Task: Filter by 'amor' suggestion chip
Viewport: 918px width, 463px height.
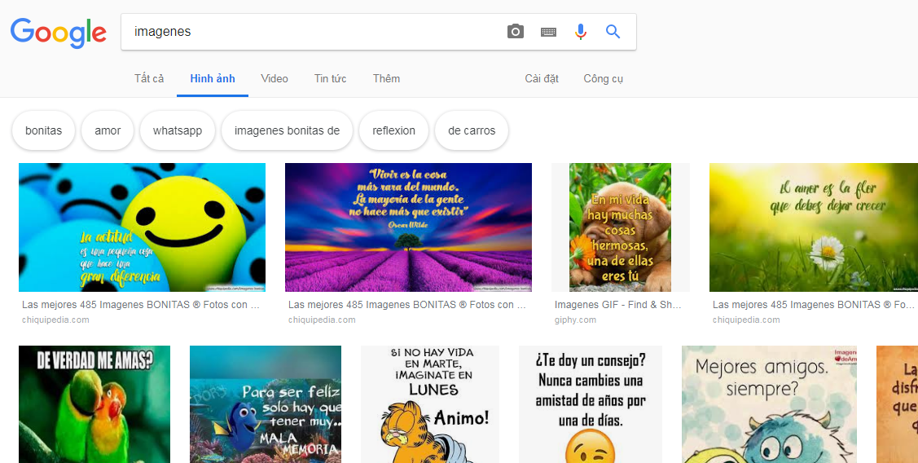Action: point(108,130)
